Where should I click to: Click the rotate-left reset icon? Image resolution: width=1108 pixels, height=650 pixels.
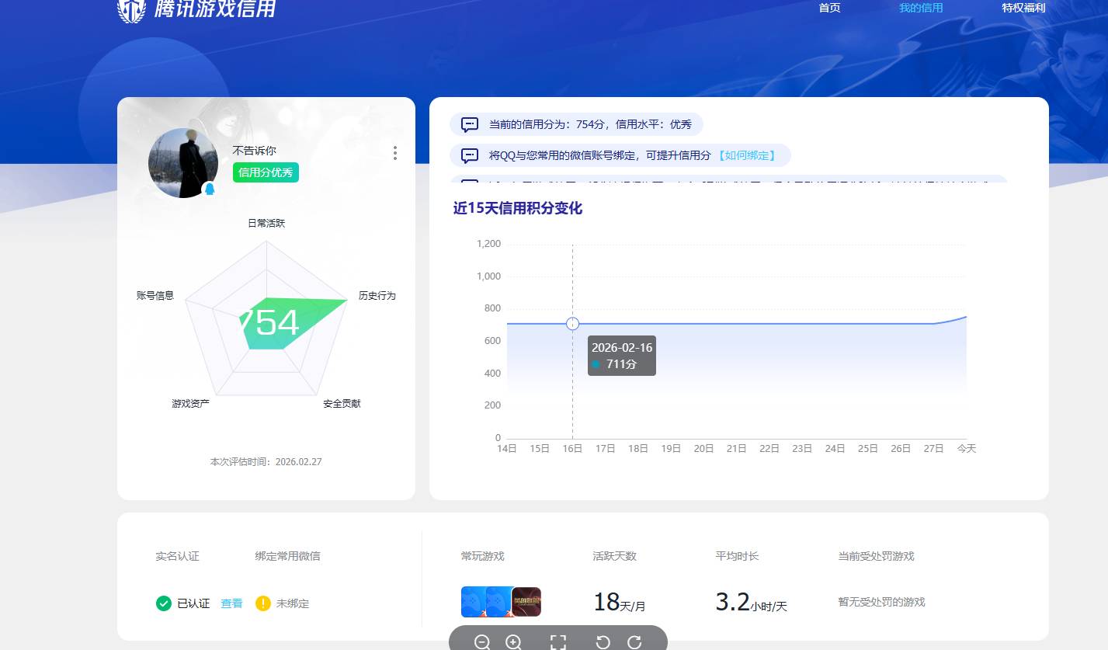[x=603, y=642]
